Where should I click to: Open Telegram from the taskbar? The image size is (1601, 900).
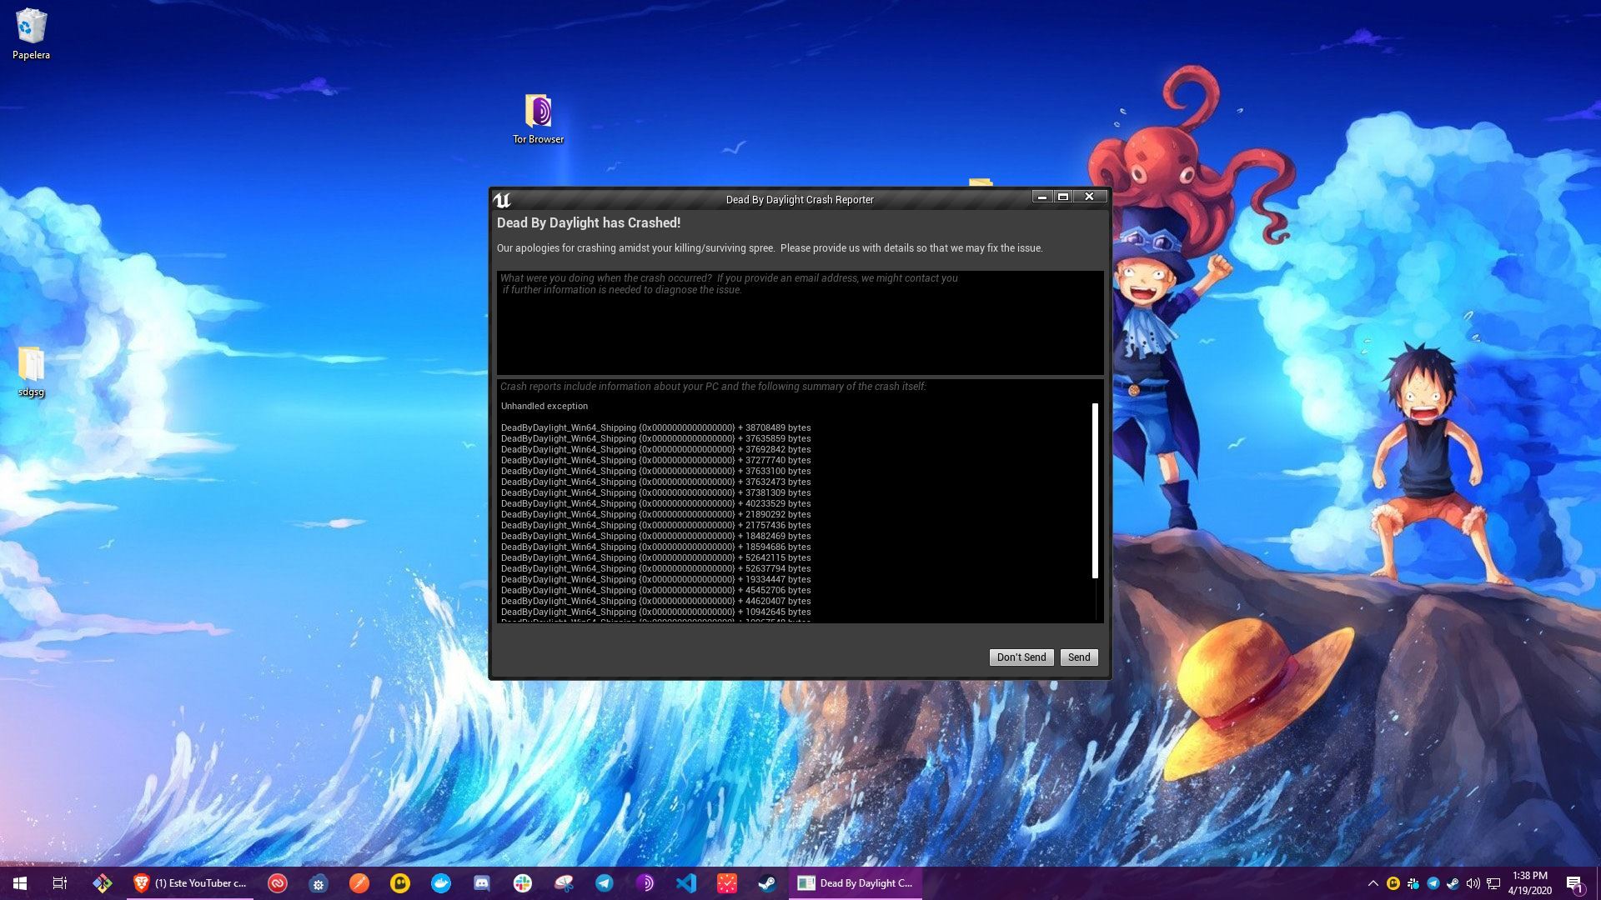[605, 883]
